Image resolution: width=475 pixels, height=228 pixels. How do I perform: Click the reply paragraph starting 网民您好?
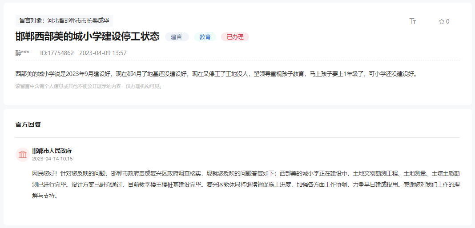(x=246, y=185)
